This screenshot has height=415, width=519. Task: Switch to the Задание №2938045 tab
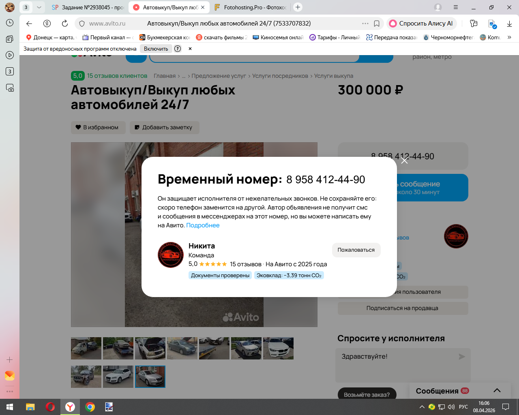(x=88, y=7)
